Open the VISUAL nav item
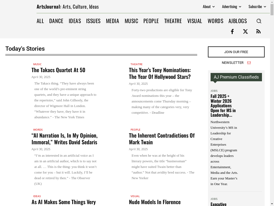 (x=195, y=21)
